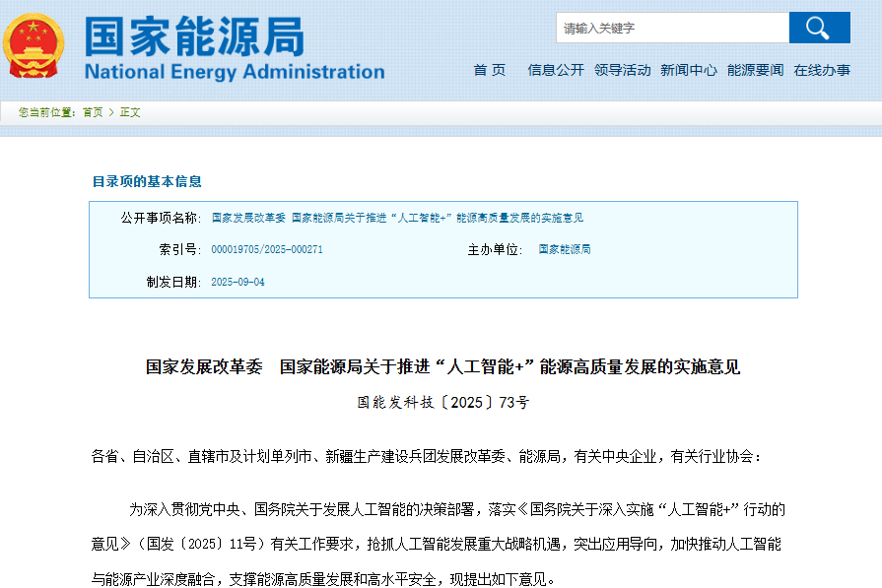Open the 在线办事 navigation menu item
The image size is (882, 588).
click(x=822, y=70)
